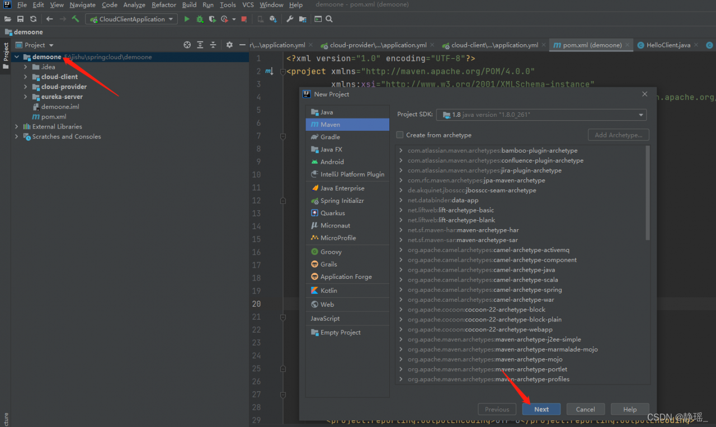Image resolution: width=716 pixels, height=427 pixels.
Task: Open the Navigate menu
Action: click(83, 5)
